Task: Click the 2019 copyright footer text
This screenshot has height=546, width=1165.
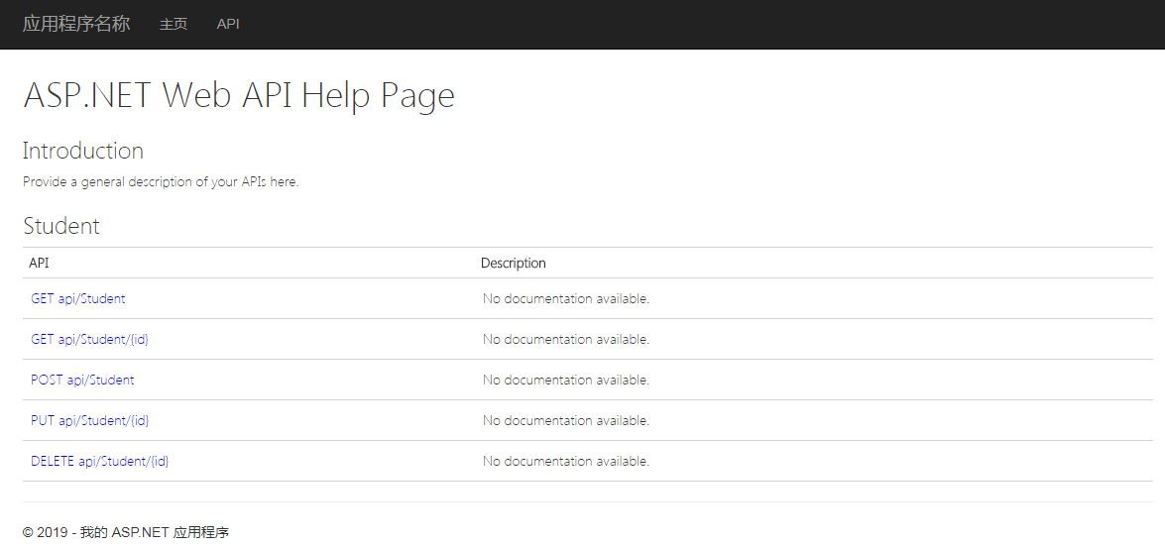Action: 126,532
